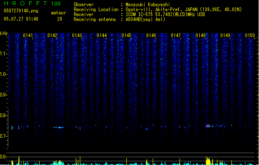Click the A504HB(yagi 4el) antenna text
Screen dimensions: 259x165
(145, 19)
